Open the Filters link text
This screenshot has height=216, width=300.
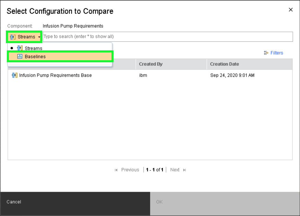(x=277, y=53)
